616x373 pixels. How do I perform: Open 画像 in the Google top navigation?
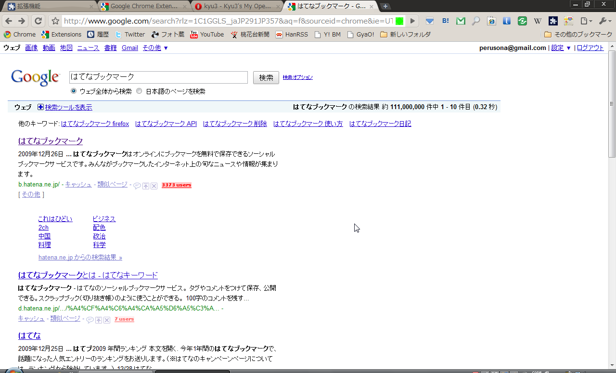31,48
